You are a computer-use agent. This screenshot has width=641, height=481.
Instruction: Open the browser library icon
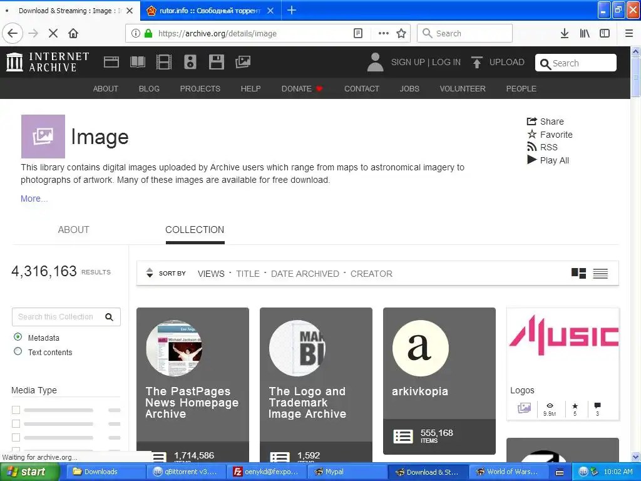(x=585, y=33)
